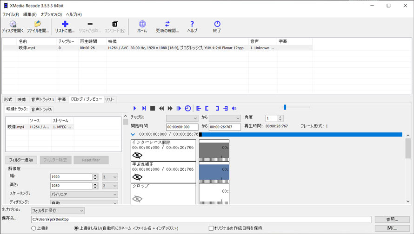
Task: Open the ファイル(F) menu
Action: click(x=11, y=14)
